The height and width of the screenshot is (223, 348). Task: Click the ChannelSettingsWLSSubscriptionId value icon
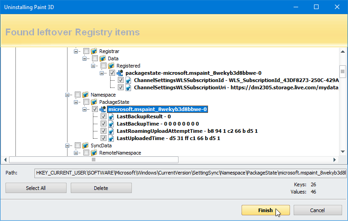(128, 80)
